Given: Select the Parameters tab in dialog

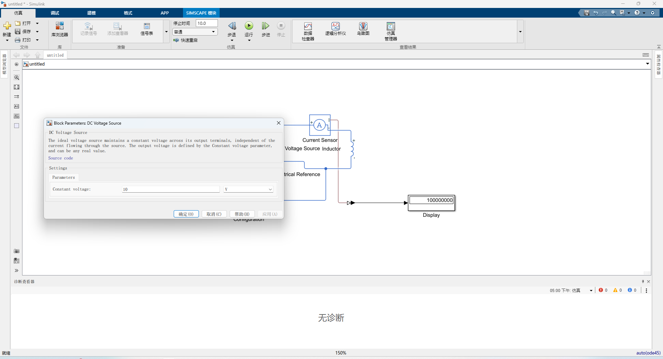Looking at the screenshot, I should coord(64,177).
